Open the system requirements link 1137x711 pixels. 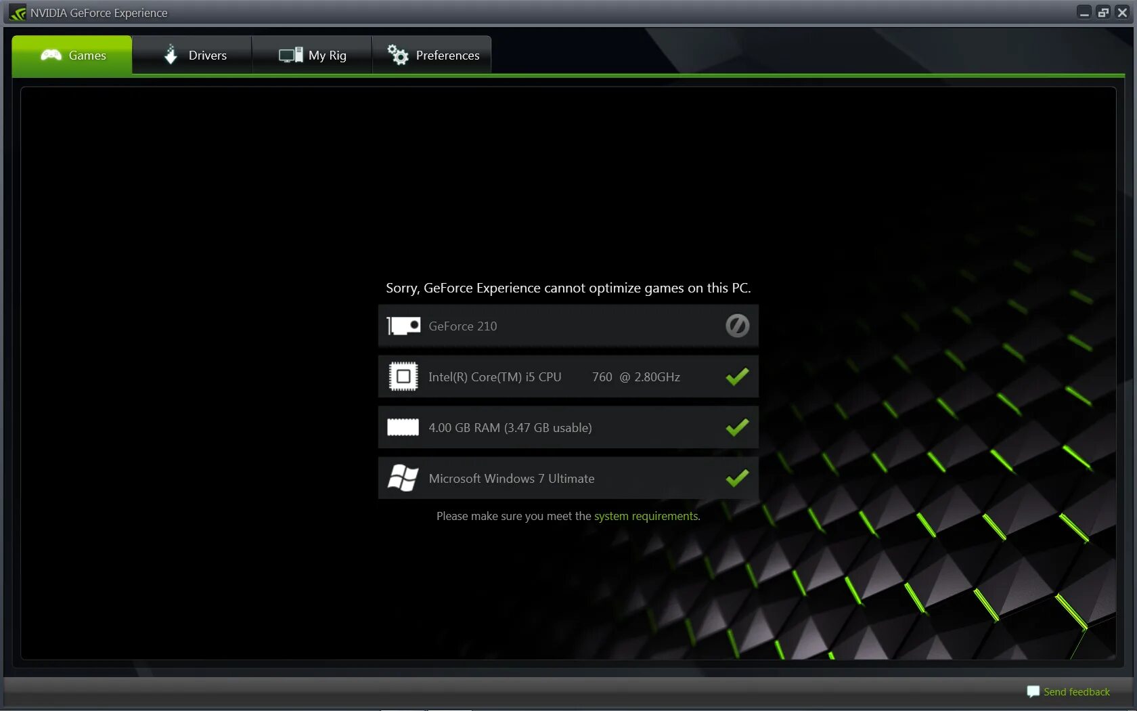tap(646, 516)
